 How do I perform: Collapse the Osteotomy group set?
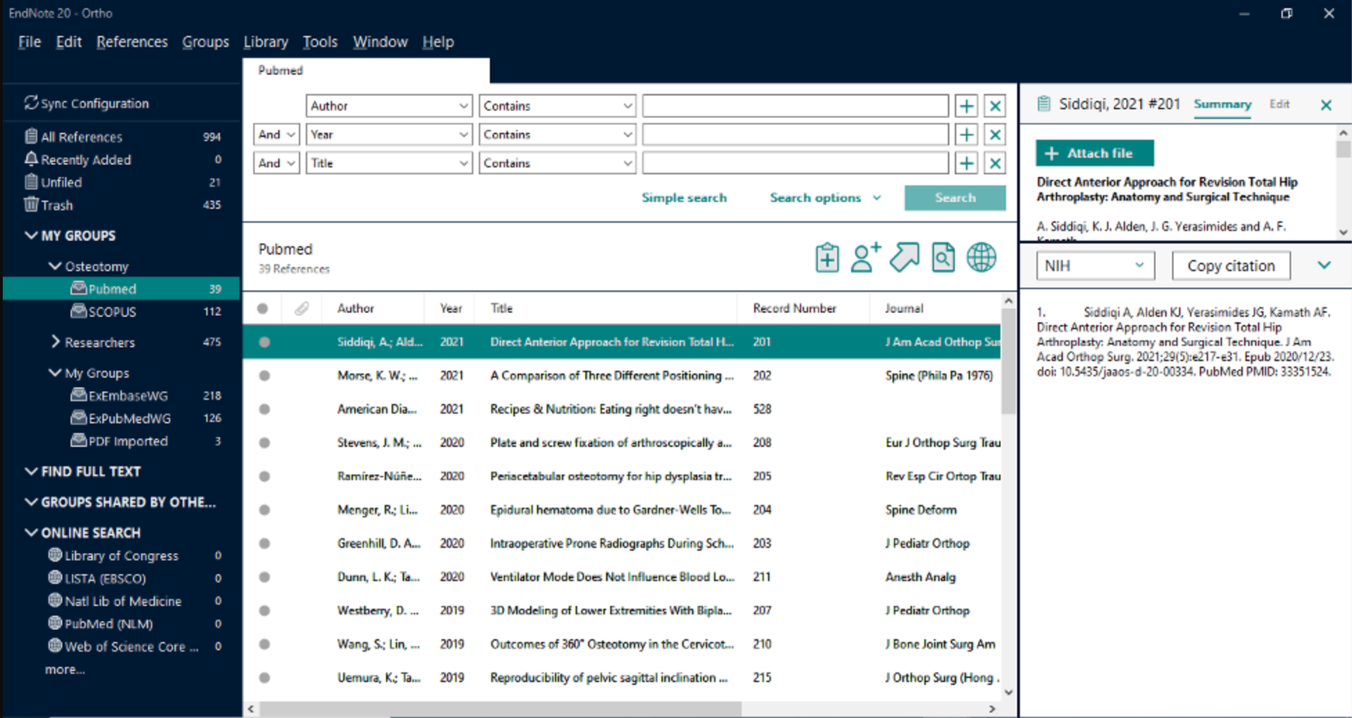pos(55,266)
